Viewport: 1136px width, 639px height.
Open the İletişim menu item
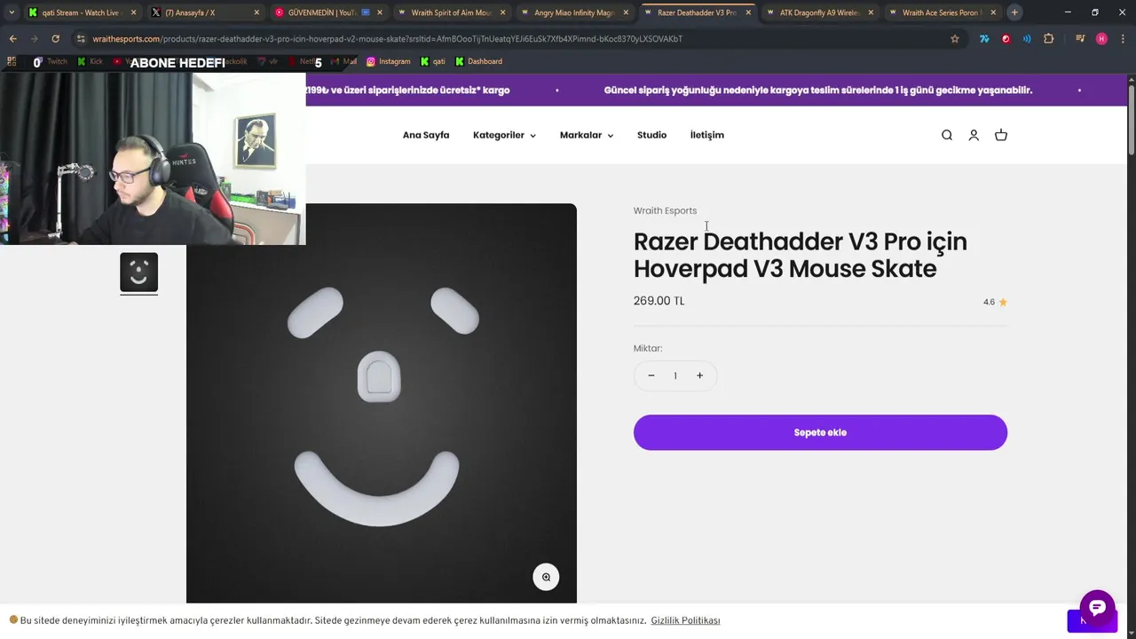[x=707, y=135]
